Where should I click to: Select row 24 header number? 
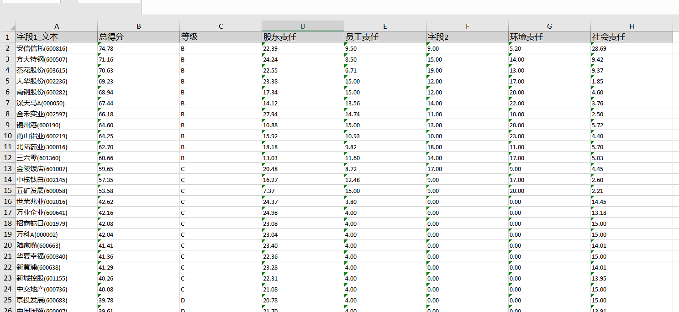(7, 289)
